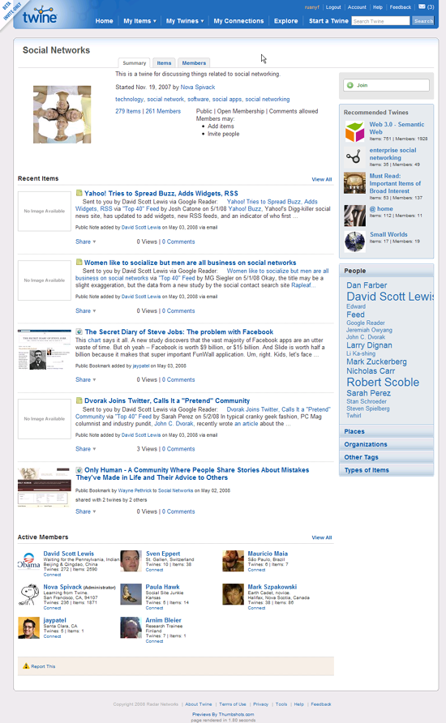Click Web 3.0 Semantic Web cube icon
The image size is (446, 723).
pos(354,131)
